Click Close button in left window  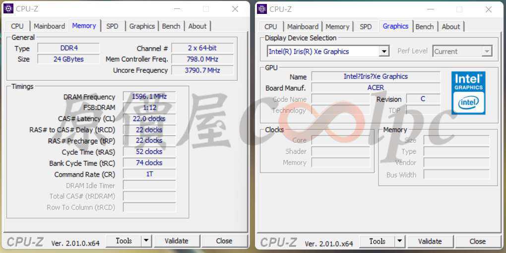pyautogui.click(x=224, y=241)
